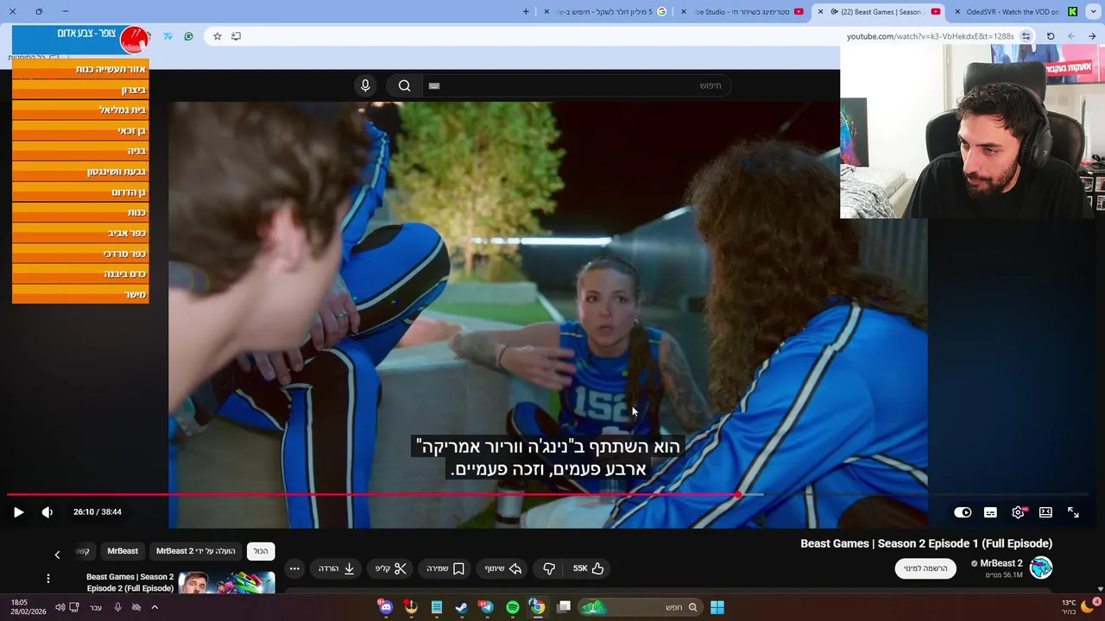The height and width of the screenshot is (621, 1105).
Task: Click the YouTube search magnifier button
Action: (x=404, y=85)
